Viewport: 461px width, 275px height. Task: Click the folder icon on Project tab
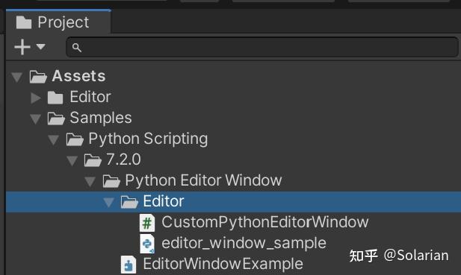pyautogui.click(x=24, y=22)
